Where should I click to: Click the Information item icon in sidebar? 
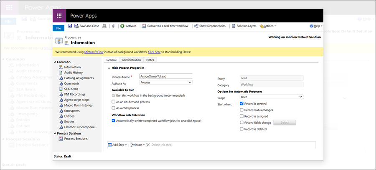click(61, 67)
